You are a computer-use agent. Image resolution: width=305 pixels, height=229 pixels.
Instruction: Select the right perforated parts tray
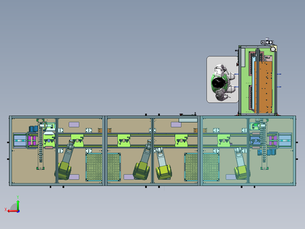(x=202, y=167)
